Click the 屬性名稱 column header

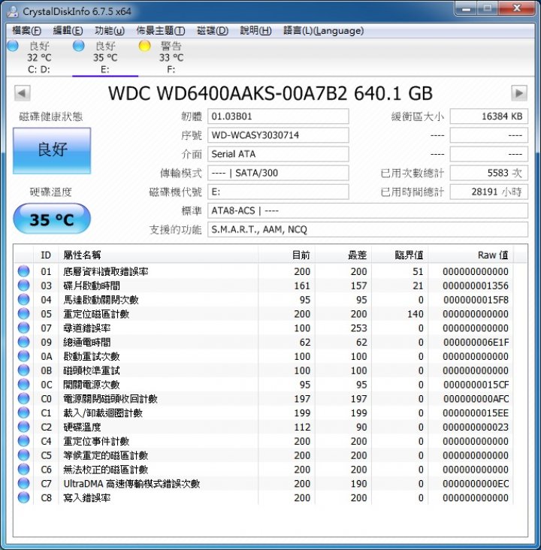(x=159, y=255)
